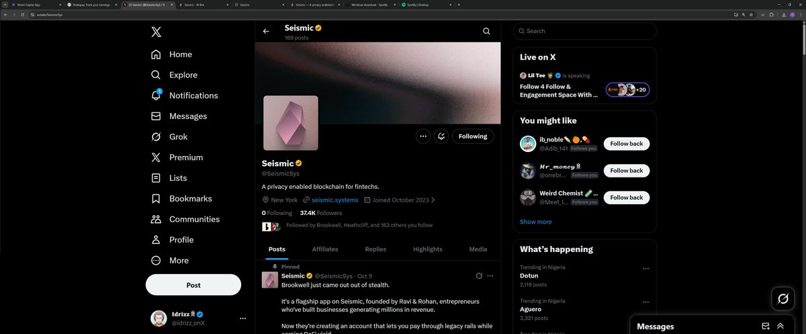Click the Seismic avatar on the pinned post
Image resolution: width=806 pixels, height=334 pixels.
269,280
